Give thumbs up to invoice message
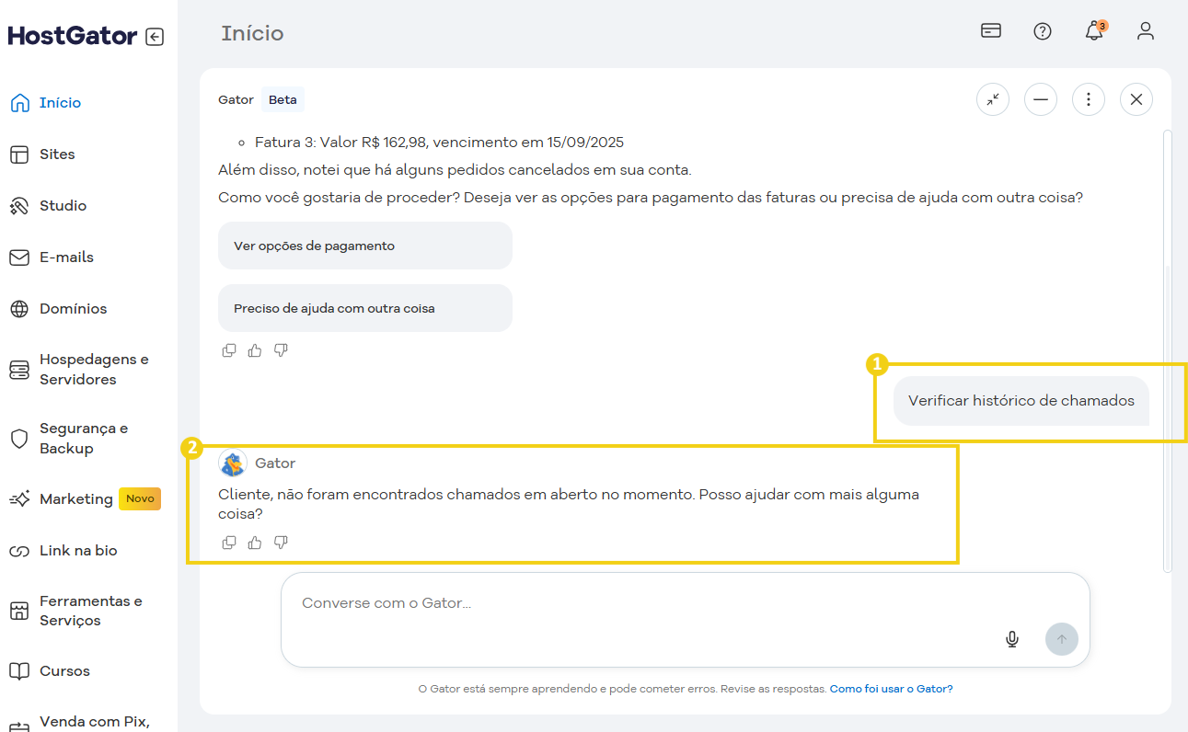The width and height of the screenshot is (1188, 732). point(255,350)
